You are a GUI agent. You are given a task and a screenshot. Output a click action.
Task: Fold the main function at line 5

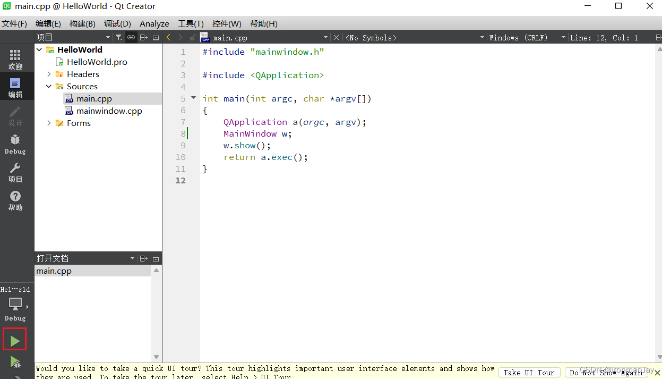(193, 98)
